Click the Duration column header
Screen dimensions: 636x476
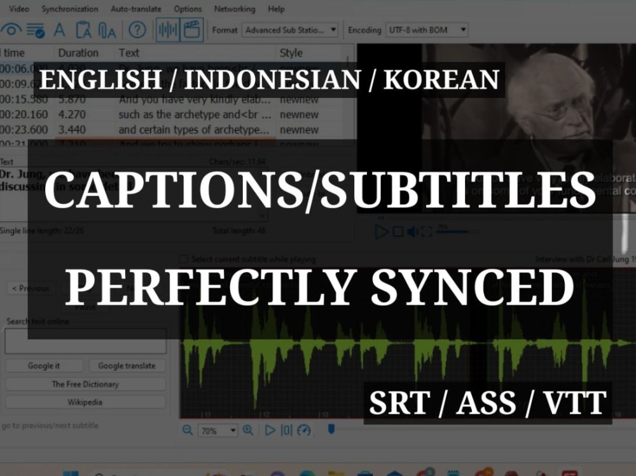point(78,53)
